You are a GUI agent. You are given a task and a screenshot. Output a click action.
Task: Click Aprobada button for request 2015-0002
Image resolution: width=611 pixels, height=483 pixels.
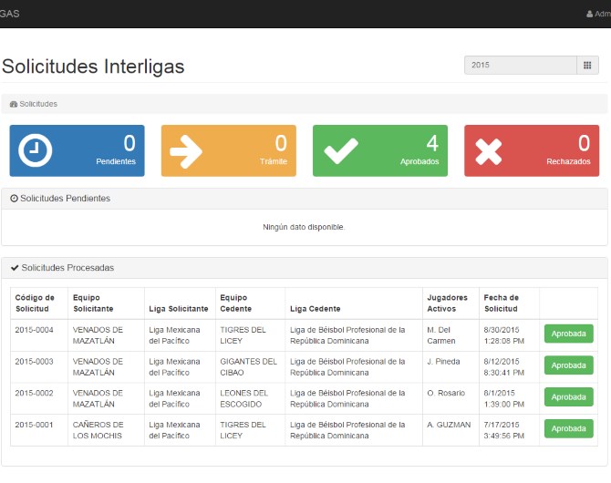point(568,397)
